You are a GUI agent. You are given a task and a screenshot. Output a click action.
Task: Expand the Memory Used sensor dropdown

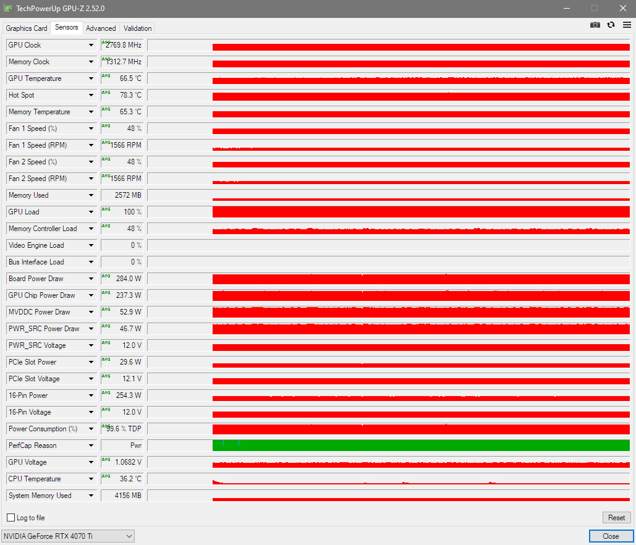(x=91, y=195)
